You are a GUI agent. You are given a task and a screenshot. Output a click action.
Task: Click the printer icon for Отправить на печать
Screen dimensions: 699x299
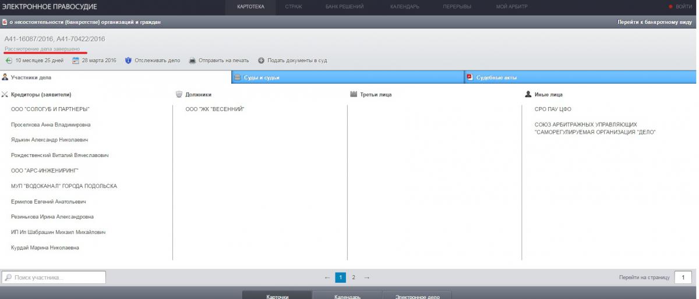tap(192, 60)
